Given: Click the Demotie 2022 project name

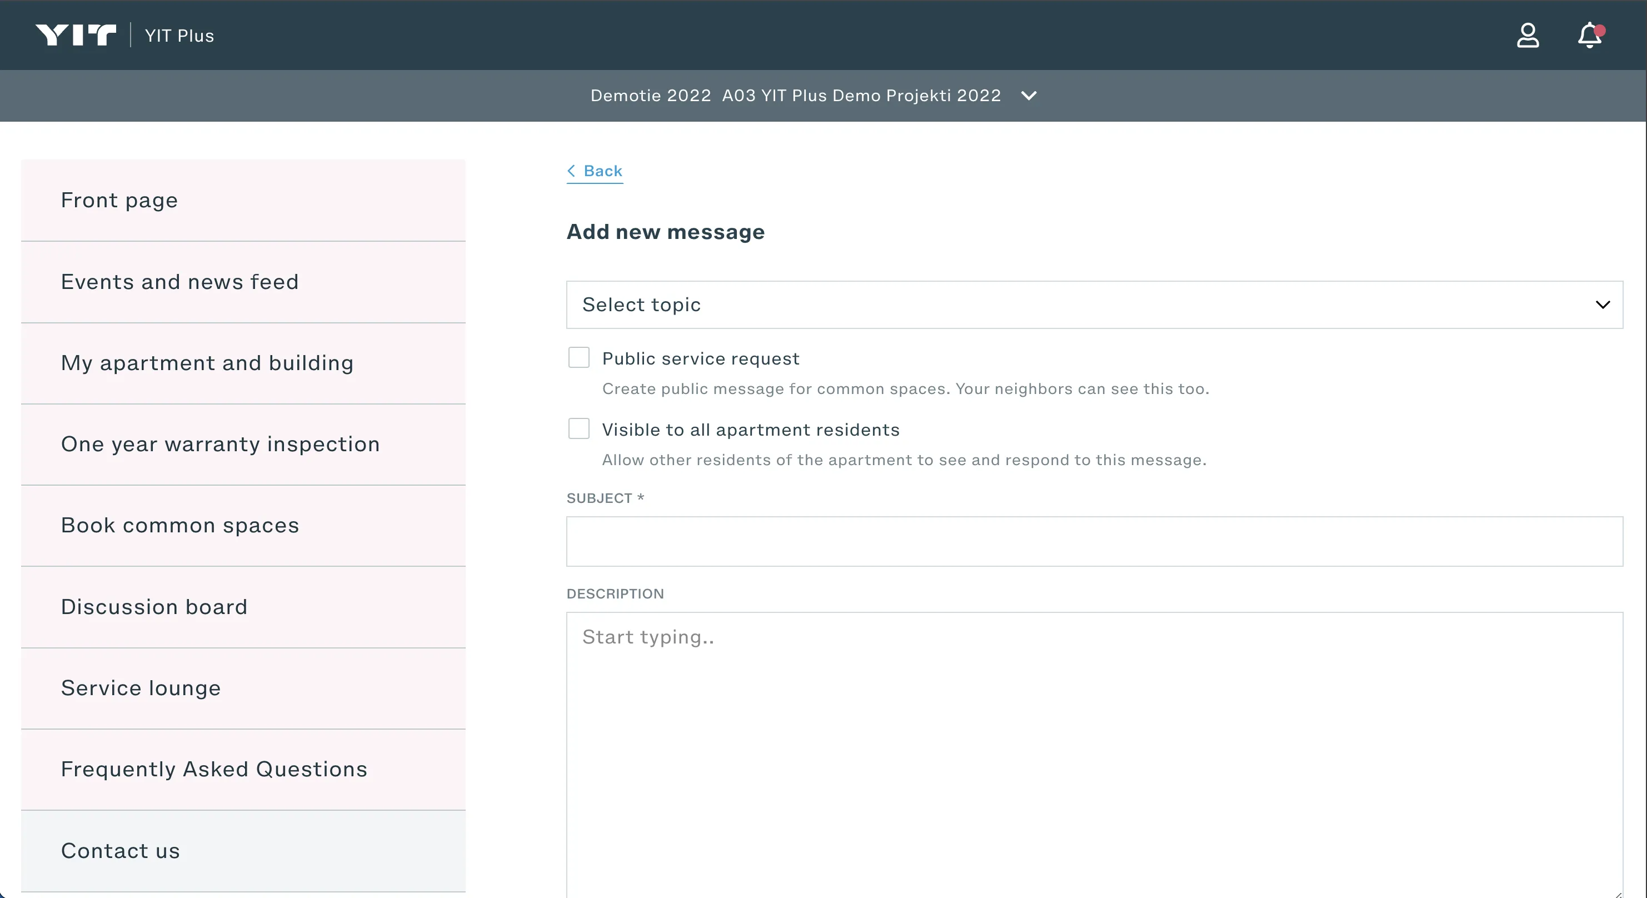Looking at the screenshot, I should [650, 96].
